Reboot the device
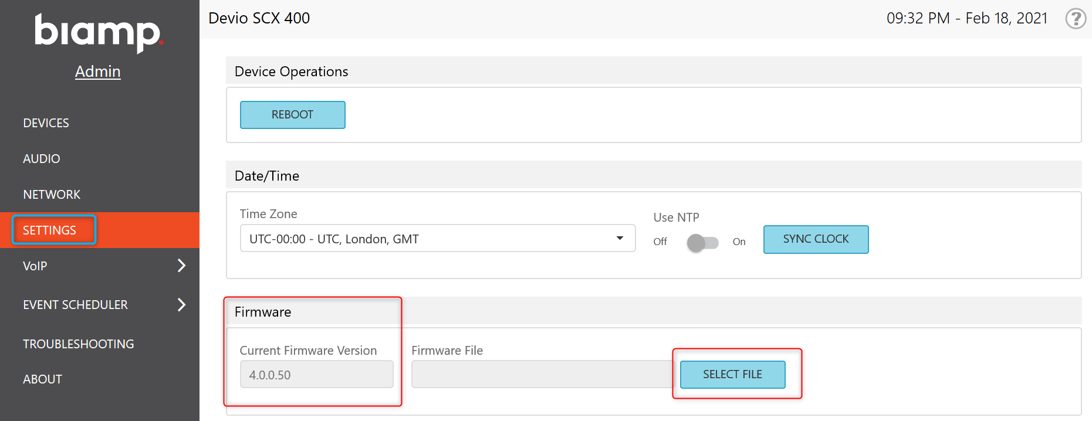Screen dimensions: 1092x421 (x=292, y=115)
